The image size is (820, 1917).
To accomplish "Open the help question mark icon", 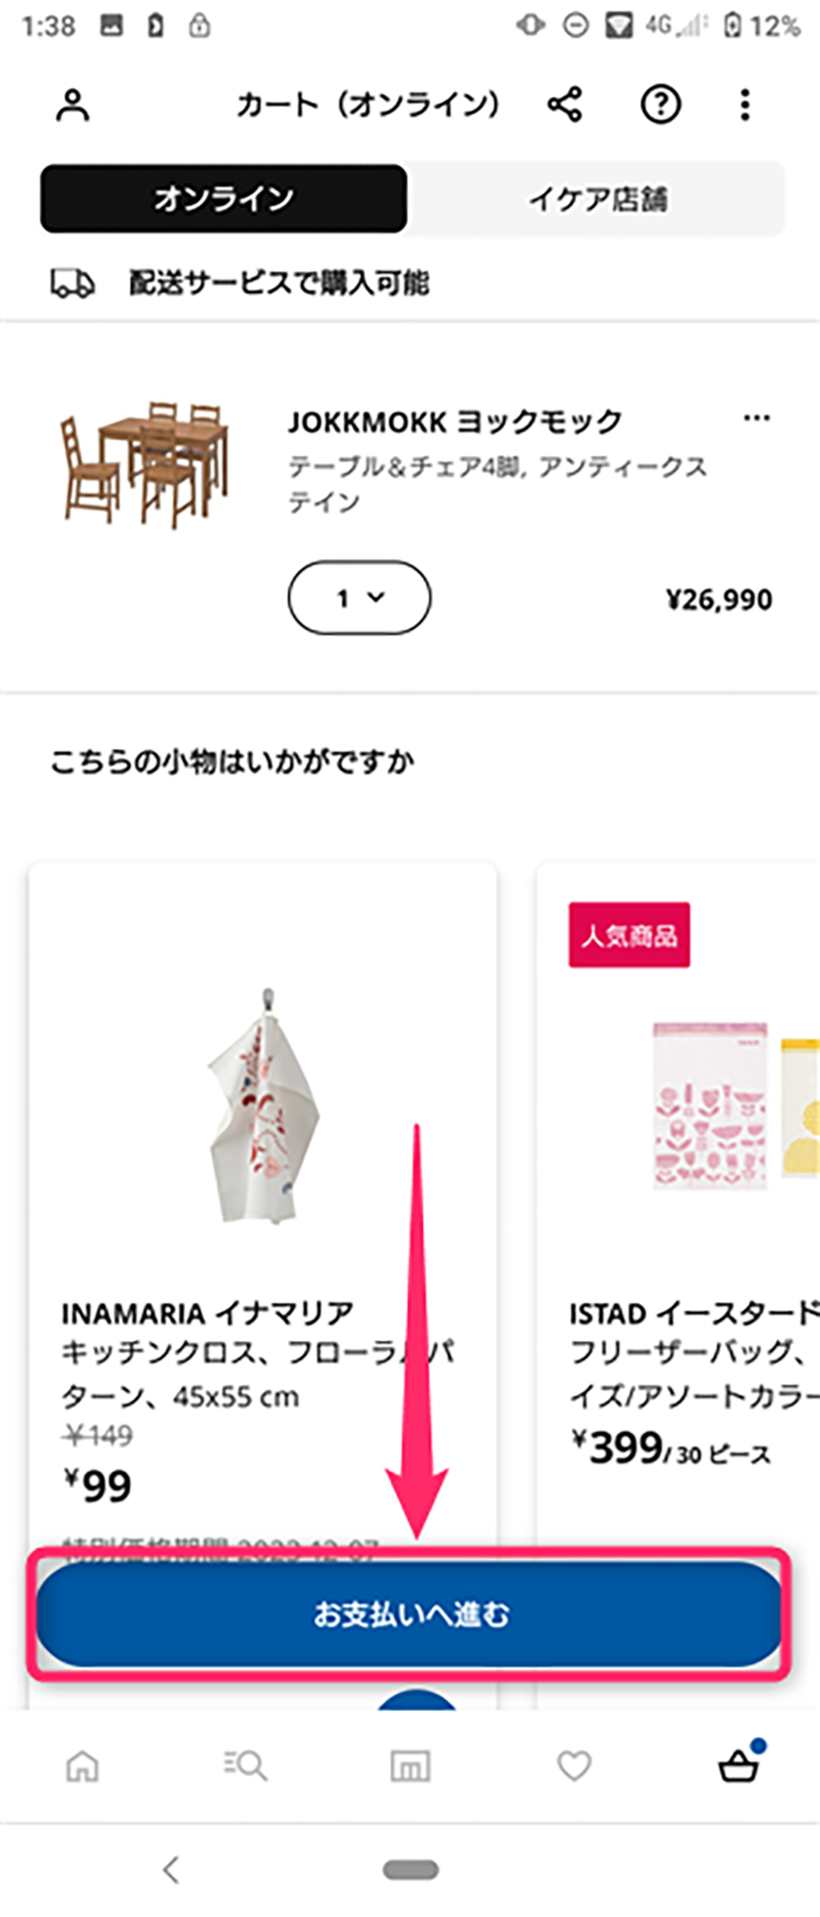I will [x=660, y=104].
